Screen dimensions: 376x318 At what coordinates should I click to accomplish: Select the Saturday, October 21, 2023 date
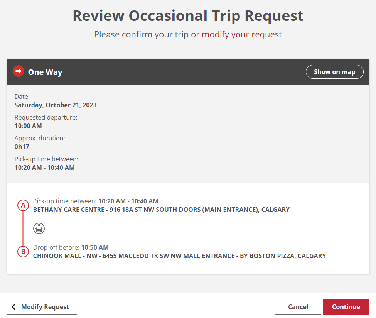pyautogui.click(x=56, y=105)
